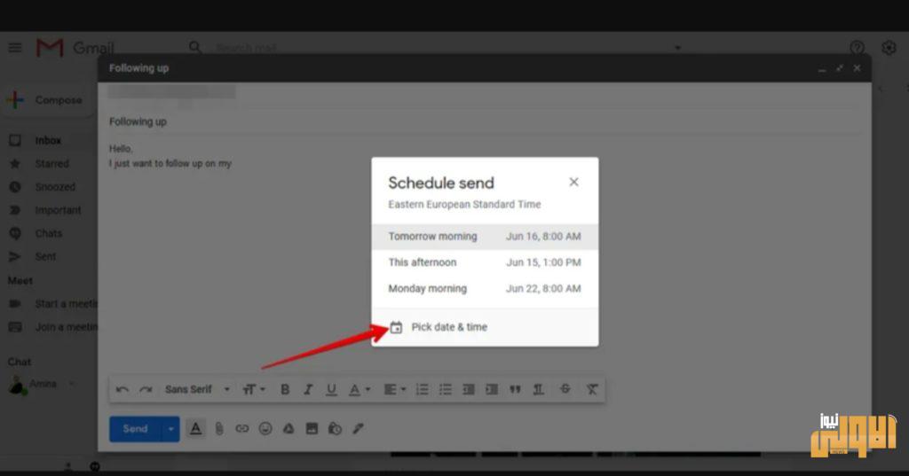Select Monday morning schedule option
Screen dimensions: 909x476
[485, 288]
